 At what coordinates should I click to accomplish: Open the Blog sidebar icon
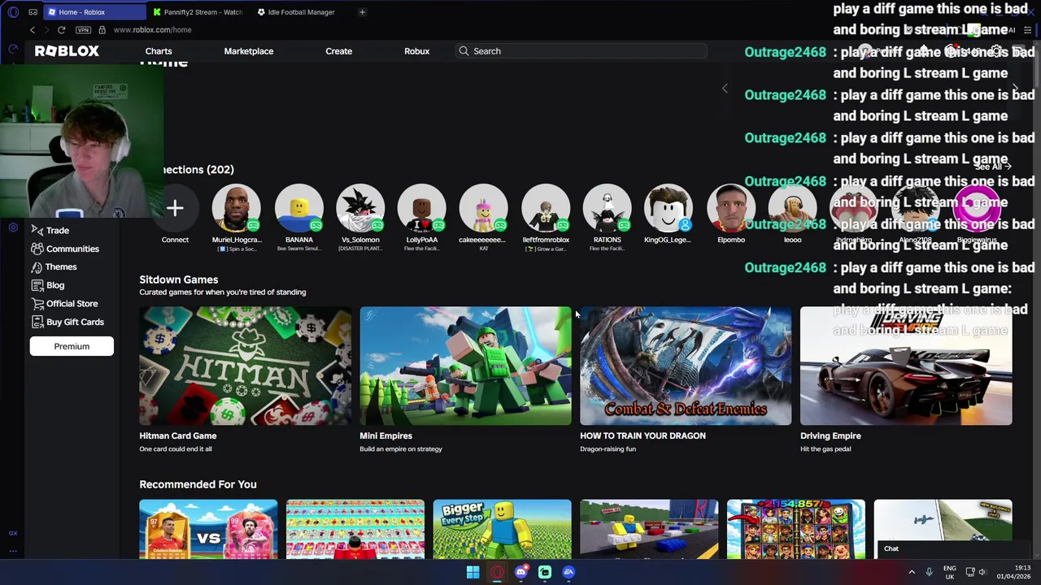(x=37, y=285)
